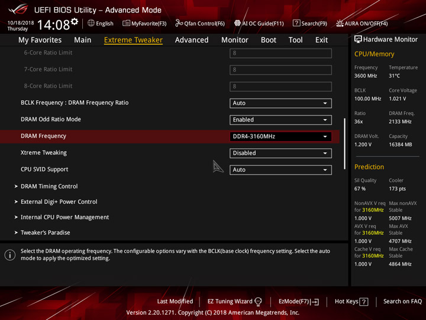Open the Tool tab

tap(296, 40)
